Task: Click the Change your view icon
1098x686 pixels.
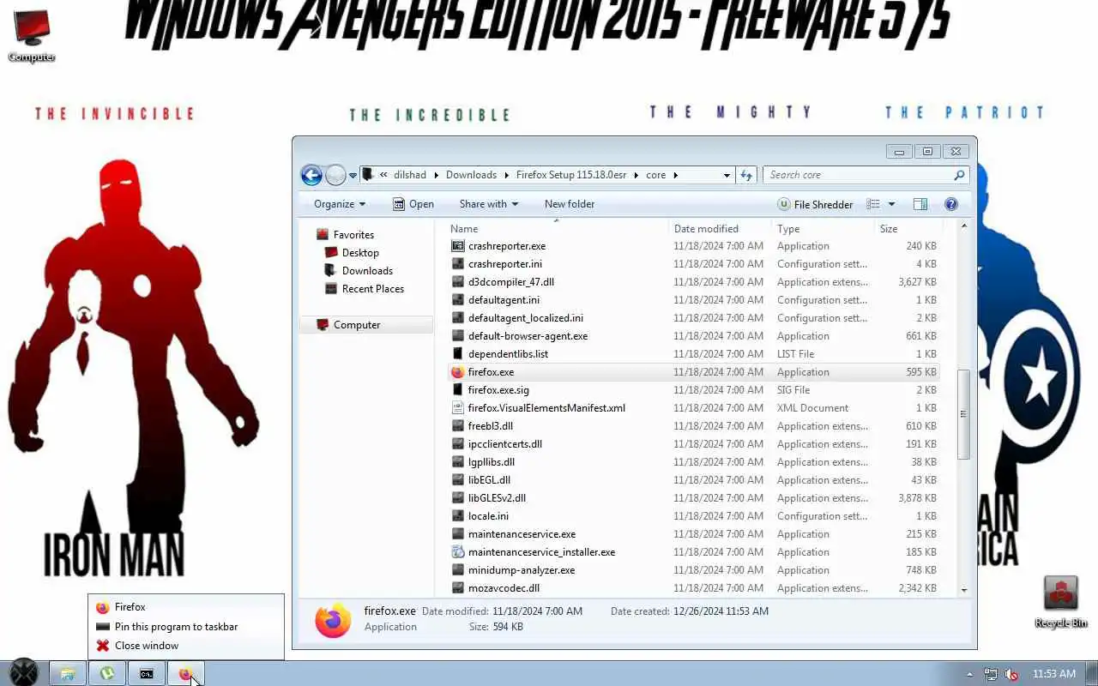Action: (x=873, y=204)
